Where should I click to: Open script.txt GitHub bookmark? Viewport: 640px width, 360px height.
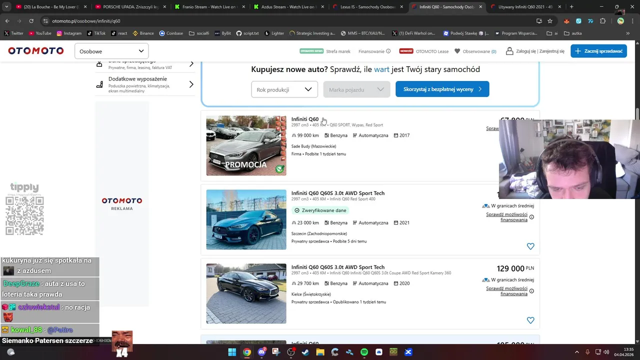(247, 33)
